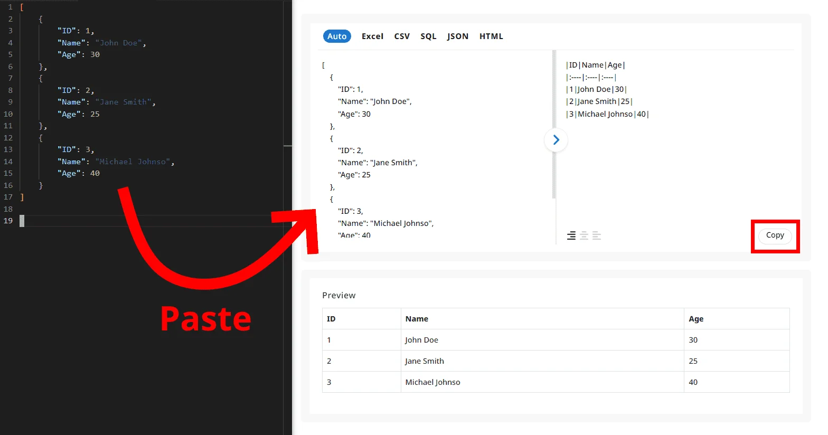Select the left-align icon below the Markdown output
Image resolution: width=828 pixels, height=435 pixels.
(x=597, y=235)
